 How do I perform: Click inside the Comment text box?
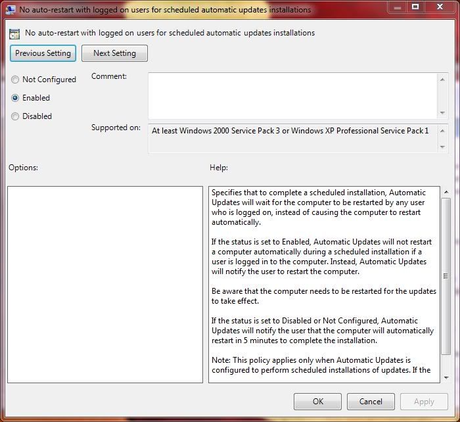coord(292,95)
